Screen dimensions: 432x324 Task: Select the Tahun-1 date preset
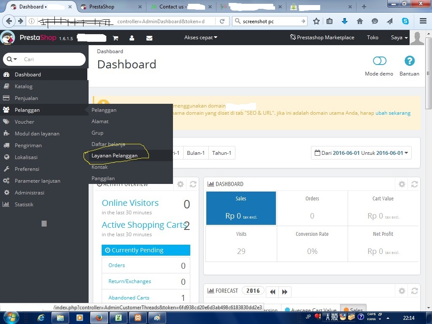tap(221, 153)
